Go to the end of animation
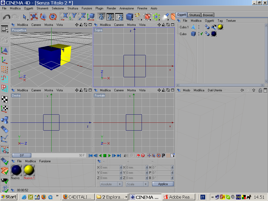 point(119,155)
